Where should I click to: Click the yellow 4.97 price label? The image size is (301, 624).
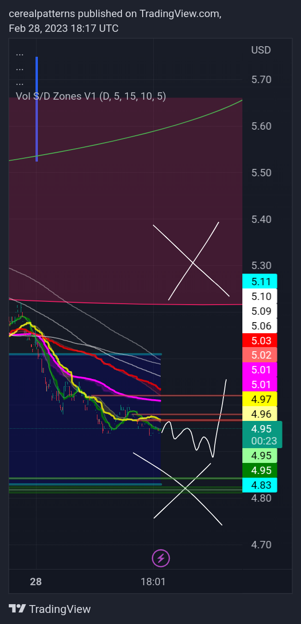click(259, 399)
